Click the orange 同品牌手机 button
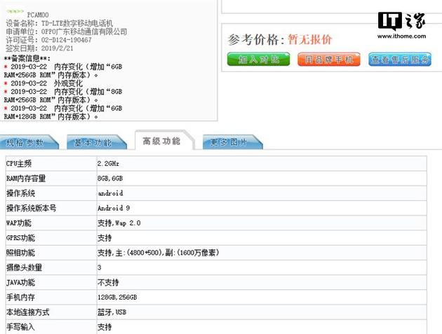Screen dimensions: 442x334 329,60
